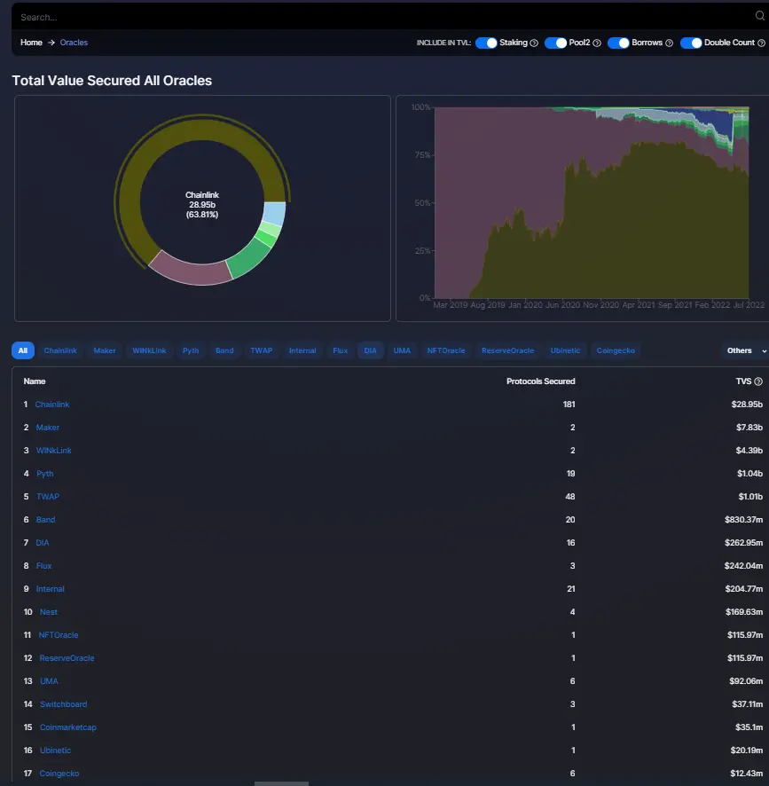Open UMA row link

[x=49, y=681]
